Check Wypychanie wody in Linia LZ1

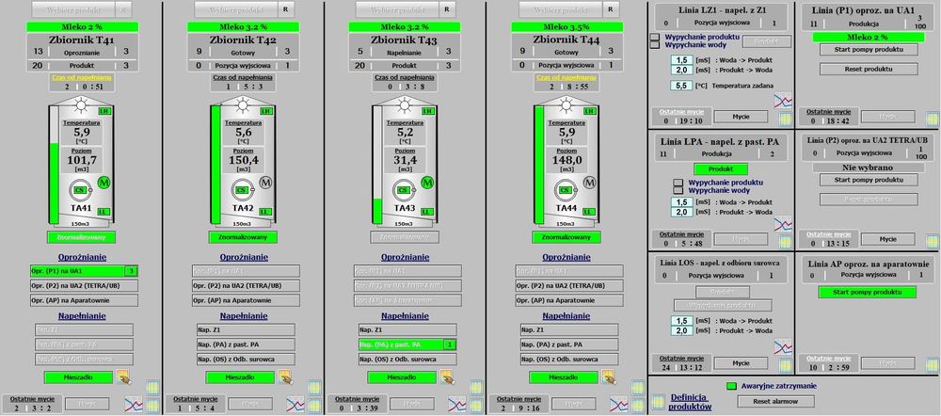pos(655,44)
